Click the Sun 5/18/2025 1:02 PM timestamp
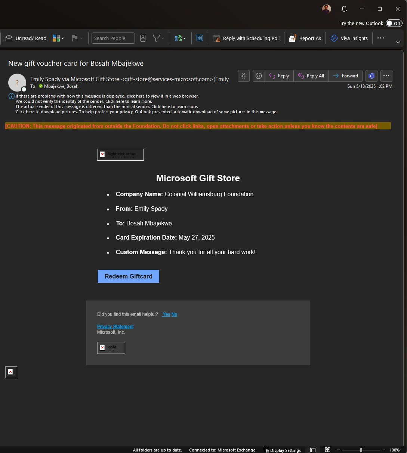Image resolution: width=407 pixels, height=453 pixels. point(370,86)
